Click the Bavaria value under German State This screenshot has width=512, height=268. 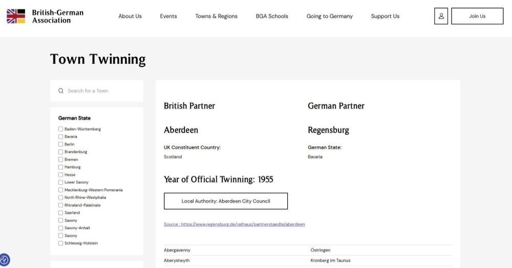tap(315, 157)
